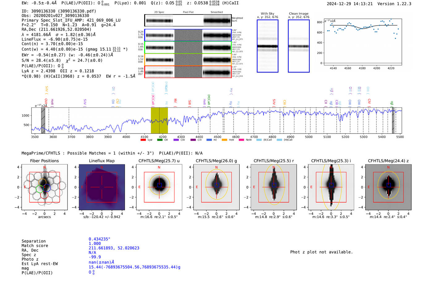The image size is (433, 294).
Task: Select the blue-bordered 2D fiber spectrum row
Action: coord(188,35)
